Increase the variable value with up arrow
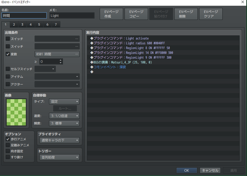Image resolution: width=247 pixels, height=176 pixels. [x=61, y=60]
